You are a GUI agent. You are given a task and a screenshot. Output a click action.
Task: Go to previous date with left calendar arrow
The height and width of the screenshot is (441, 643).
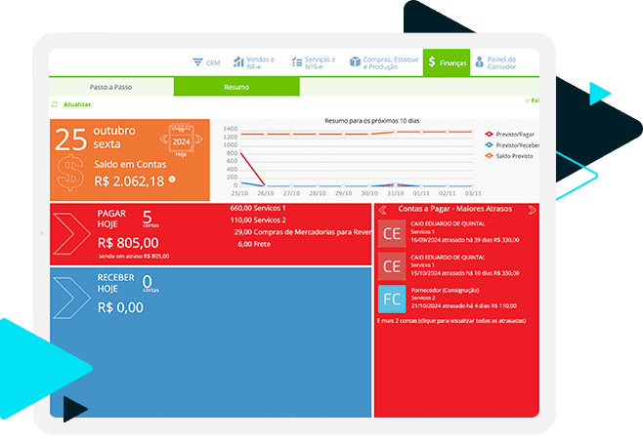pyautogui.click(x=164, y=140)
